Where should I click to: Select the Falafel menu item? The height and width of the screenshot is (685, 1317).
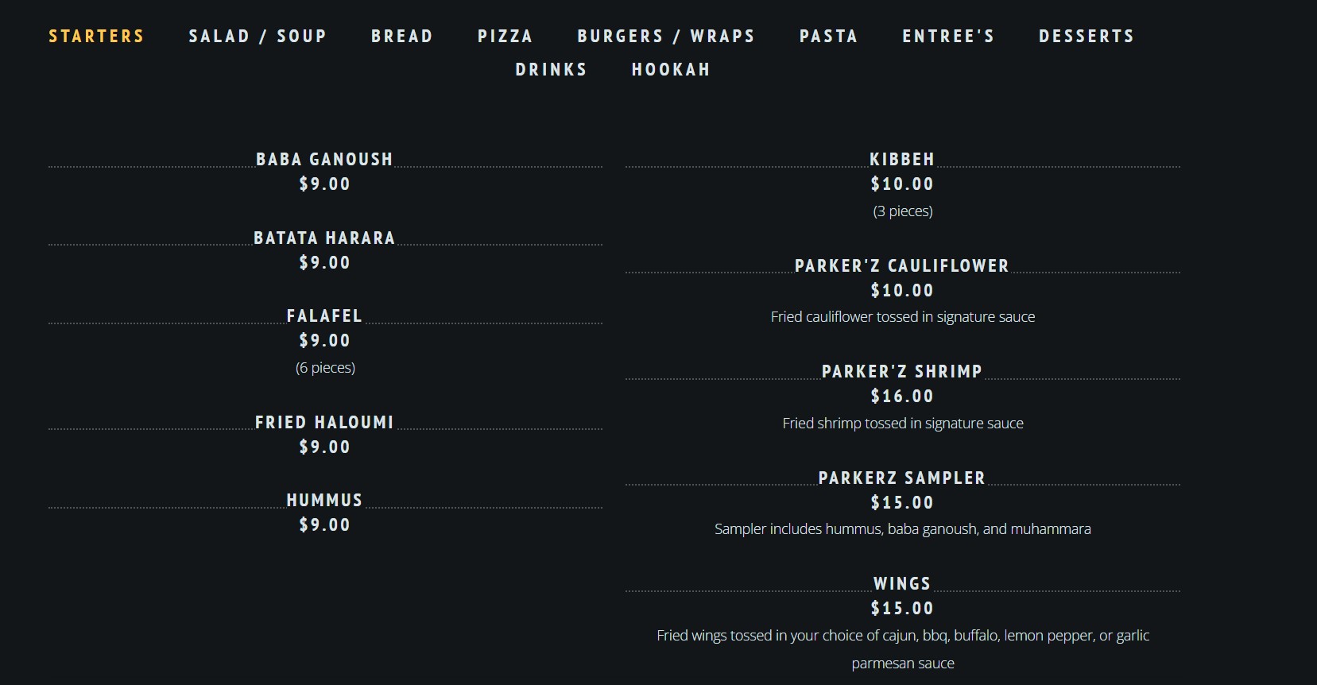324,316
